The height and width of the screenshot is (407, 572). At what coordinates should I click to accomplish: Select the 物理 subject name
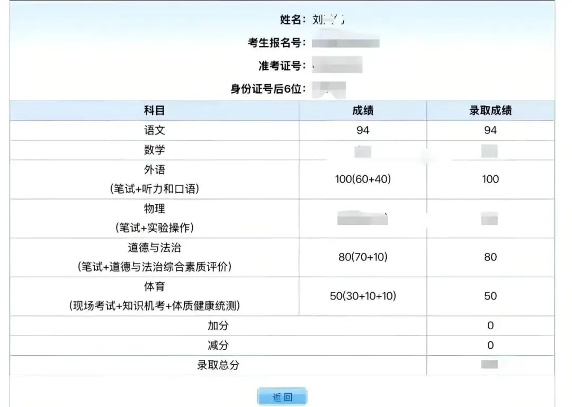click(154, 209)
